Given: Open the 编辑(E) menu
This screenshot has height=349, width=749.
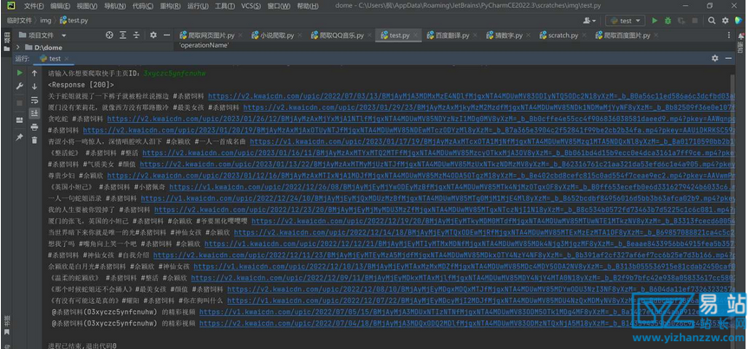Looking at the screenshot, I should tap(60, 6).
